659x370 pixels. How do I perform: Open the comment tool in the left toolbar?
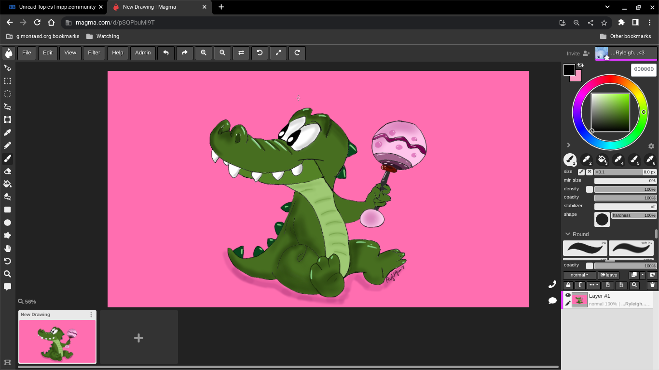pyautogui.click(x=7, y=287)
